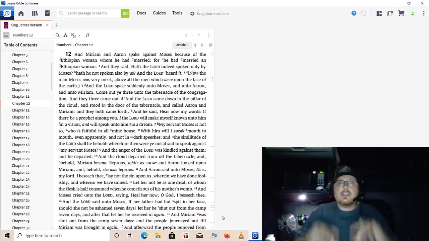Open the Microsoft Store taskbar icon

[x=172, y=235]
